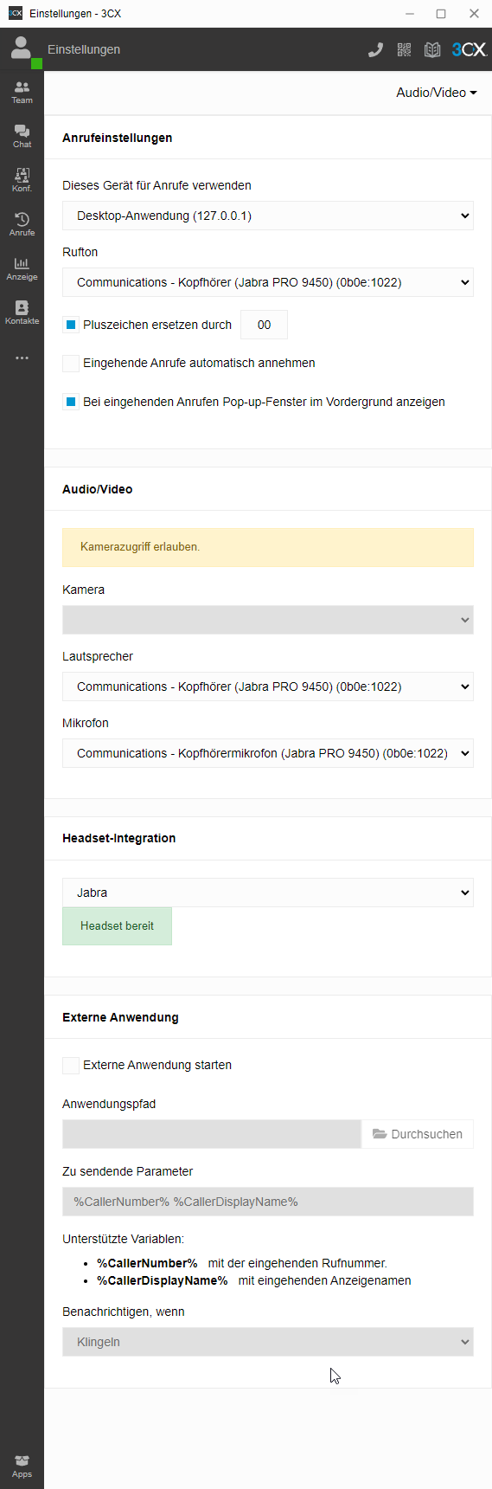Click the plus replacement field containing 00

pyautogui.click(x=264, y=325)
